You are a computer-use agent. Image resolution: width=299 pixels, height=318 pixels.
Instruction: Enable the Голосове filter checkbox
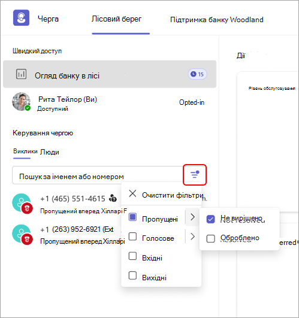coord(132,237)
